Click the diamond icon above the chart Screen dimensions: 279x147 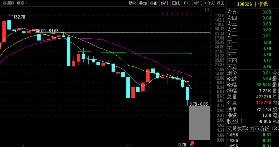click(x=201, y=10)
